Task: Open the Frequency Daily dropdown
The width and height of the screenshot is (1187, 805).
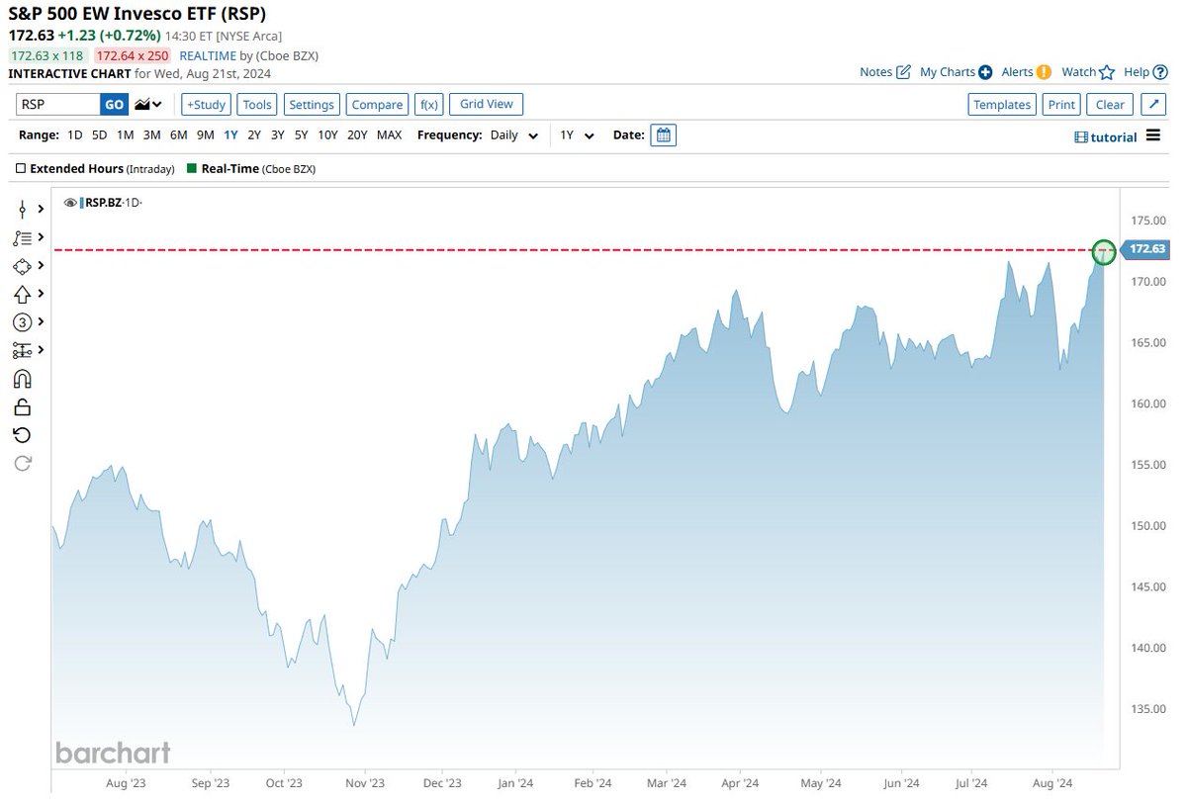Action: (x=514, y=135)
